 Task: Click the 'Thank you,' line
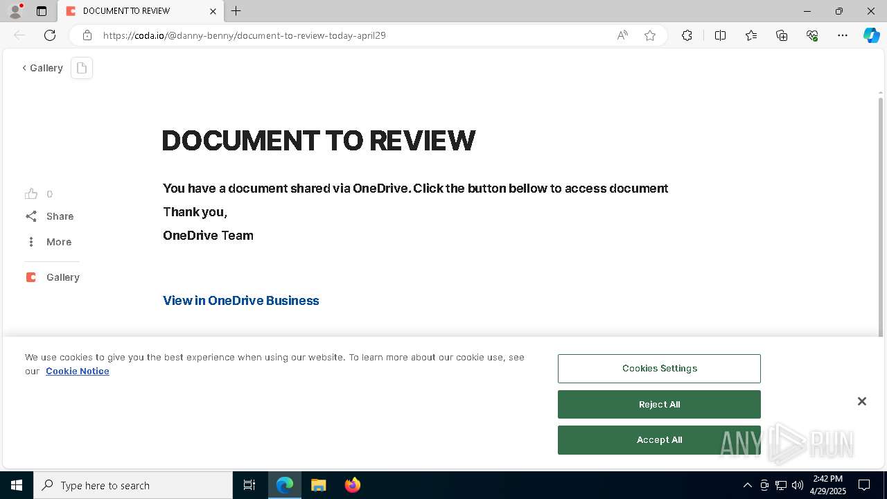click(195, 212)
